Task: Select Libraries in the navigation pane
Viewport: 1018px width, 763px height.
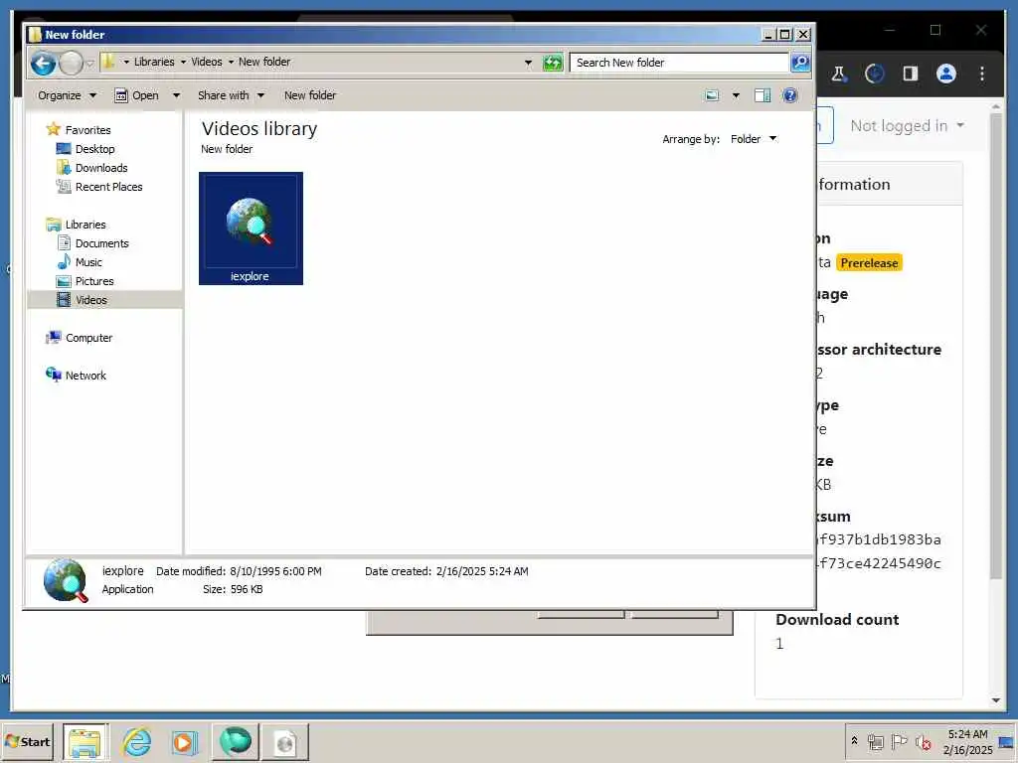Action: 85,225
